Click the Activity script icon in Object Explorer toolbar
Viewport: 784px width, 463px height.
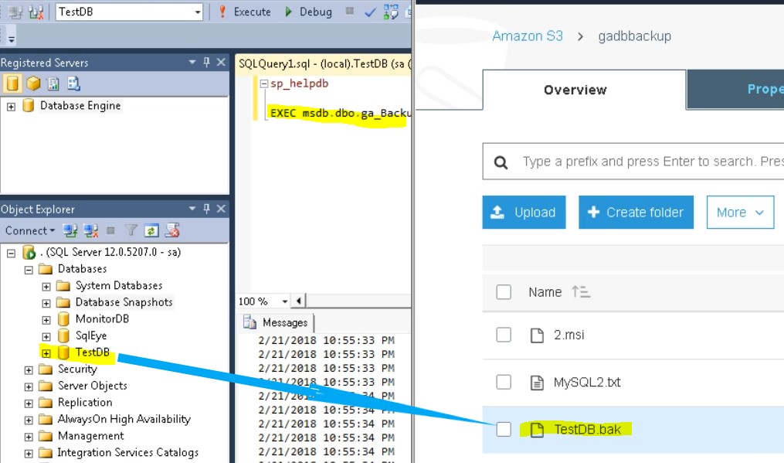coord(172,230)
